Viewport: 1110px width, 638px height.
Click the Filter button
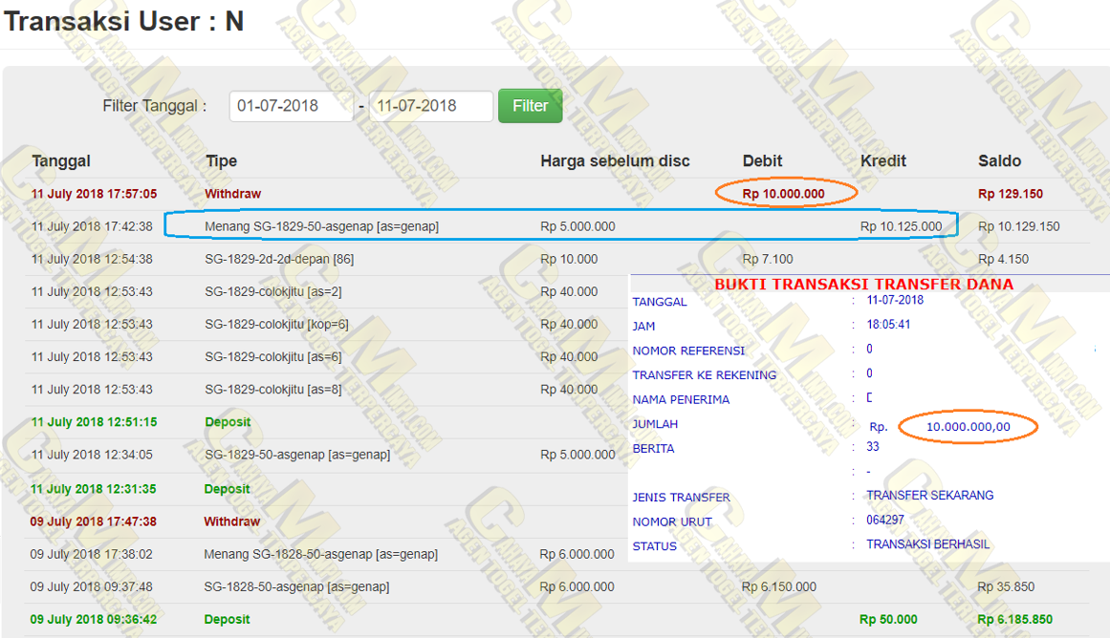click(x=530, y=106)
